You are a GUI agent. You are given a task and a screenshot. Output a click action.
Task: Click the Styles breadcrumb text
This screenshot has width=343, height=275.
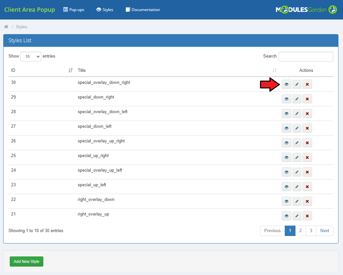coord(21,27)
